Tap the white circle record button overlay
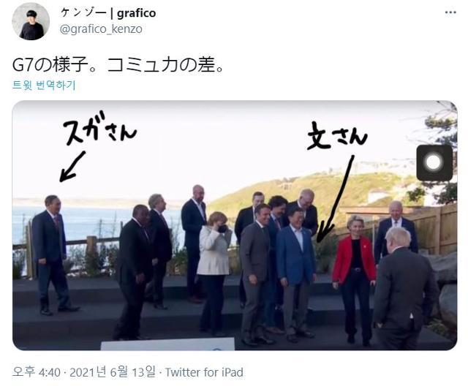 pos(434,163)
